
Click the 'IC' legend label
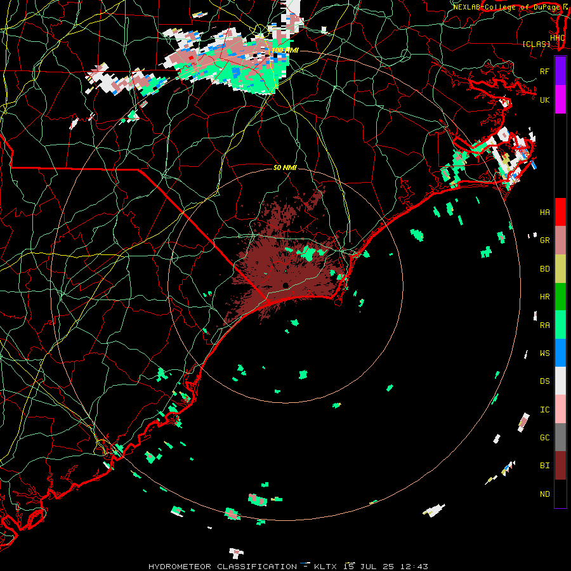(544, 409)
